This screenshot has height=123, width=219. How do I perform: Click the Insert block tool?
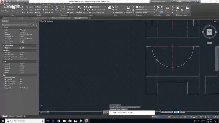click(x=109, y=9)
